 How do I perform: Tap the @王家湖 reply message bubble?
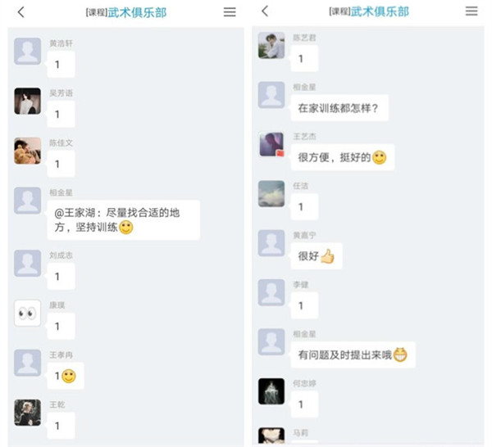[x=124, y=220]
